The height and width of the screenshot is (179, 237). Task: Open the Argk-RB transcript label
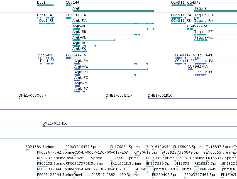79,32
